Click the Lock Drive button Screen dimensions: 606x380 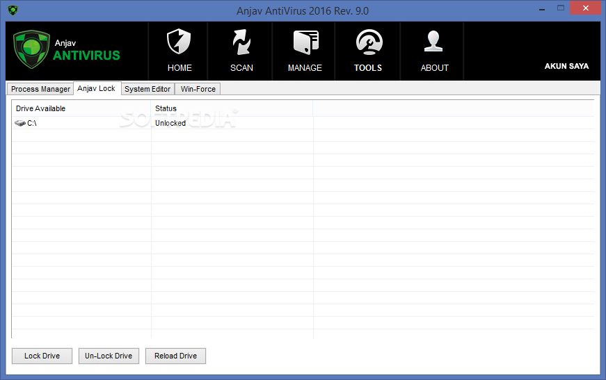42,356
